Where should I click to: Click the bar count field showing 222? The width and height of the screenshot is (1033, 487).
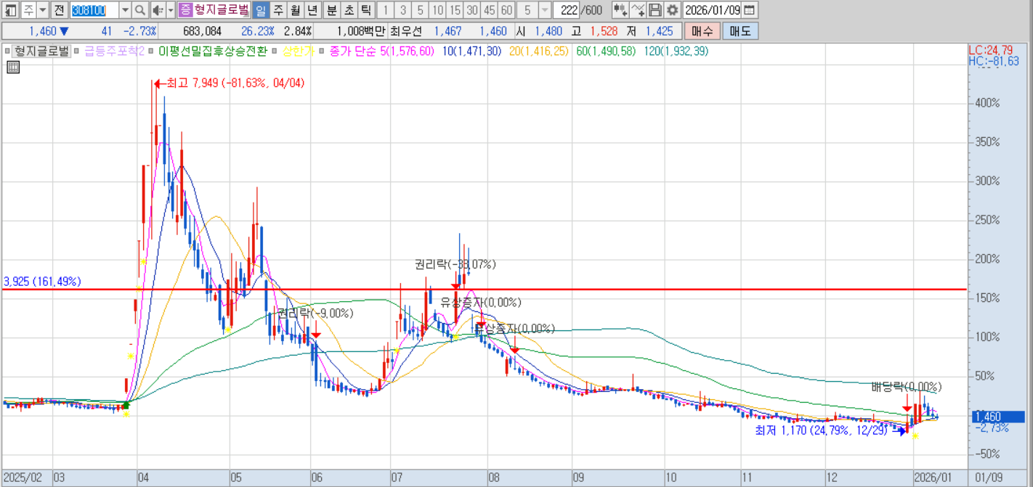click(x=566, y=10)
